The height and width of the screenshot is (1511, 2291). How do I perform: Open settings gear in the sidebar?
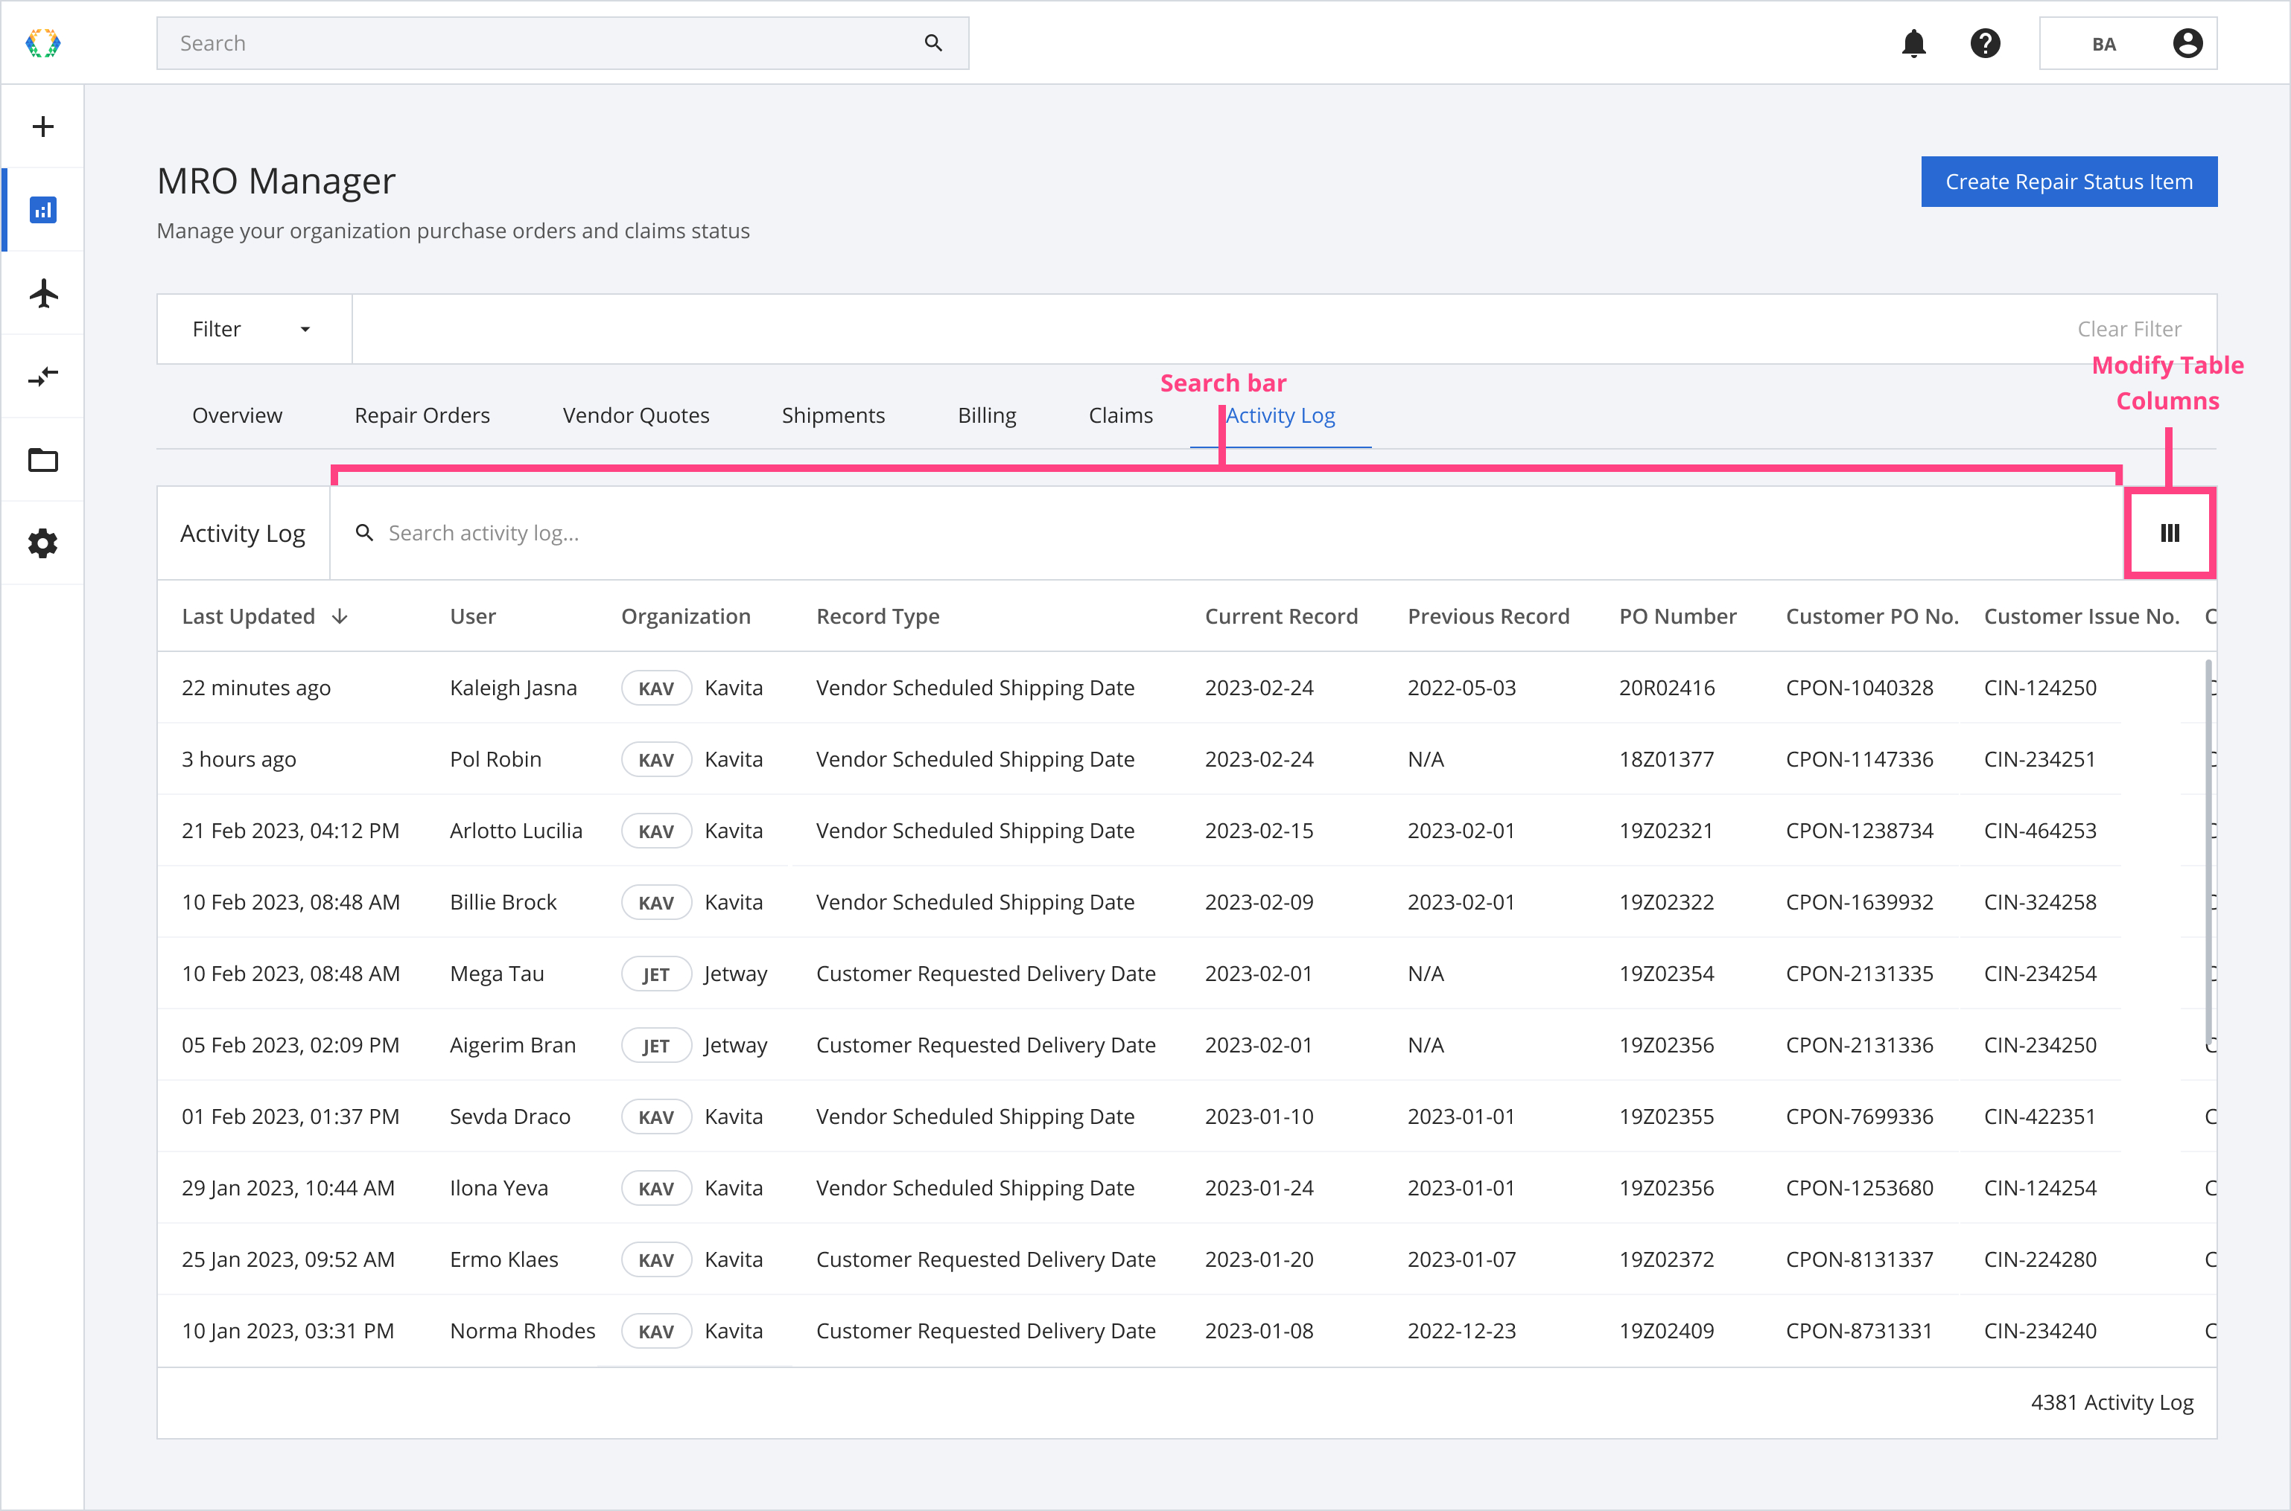(x=42, y=543)
